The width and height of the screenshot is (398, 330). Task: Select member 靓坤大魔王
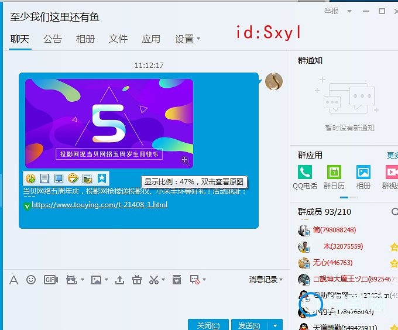(347, 279)
